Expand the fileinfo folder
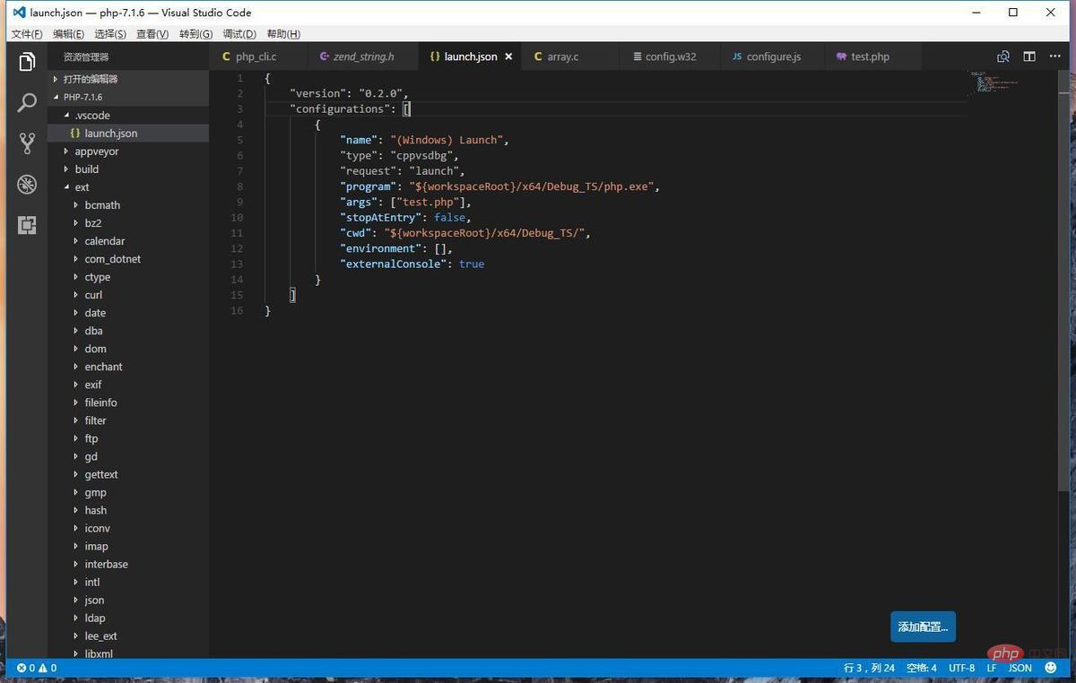Image resolution: width=1076 pixels, height=683 pixels. click(x=128, y=402)
